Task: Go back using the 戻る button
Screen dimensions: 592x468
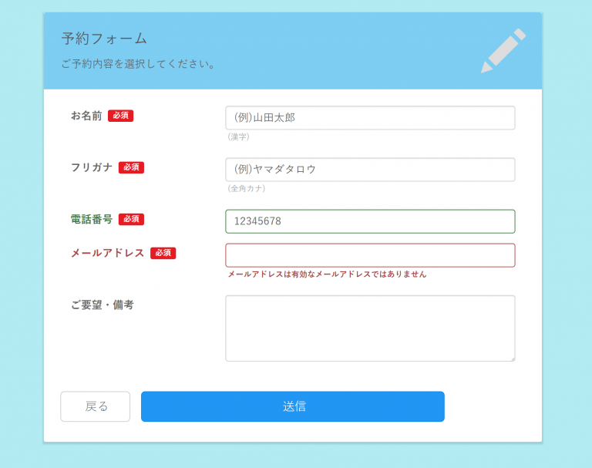Action: coord(96,406)
